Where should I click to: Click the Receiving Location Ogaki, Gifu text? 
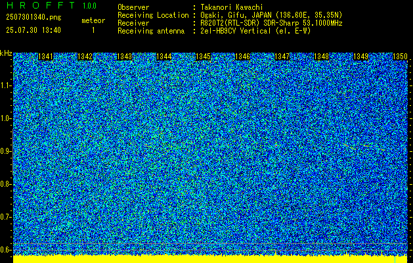coord(271,15)
